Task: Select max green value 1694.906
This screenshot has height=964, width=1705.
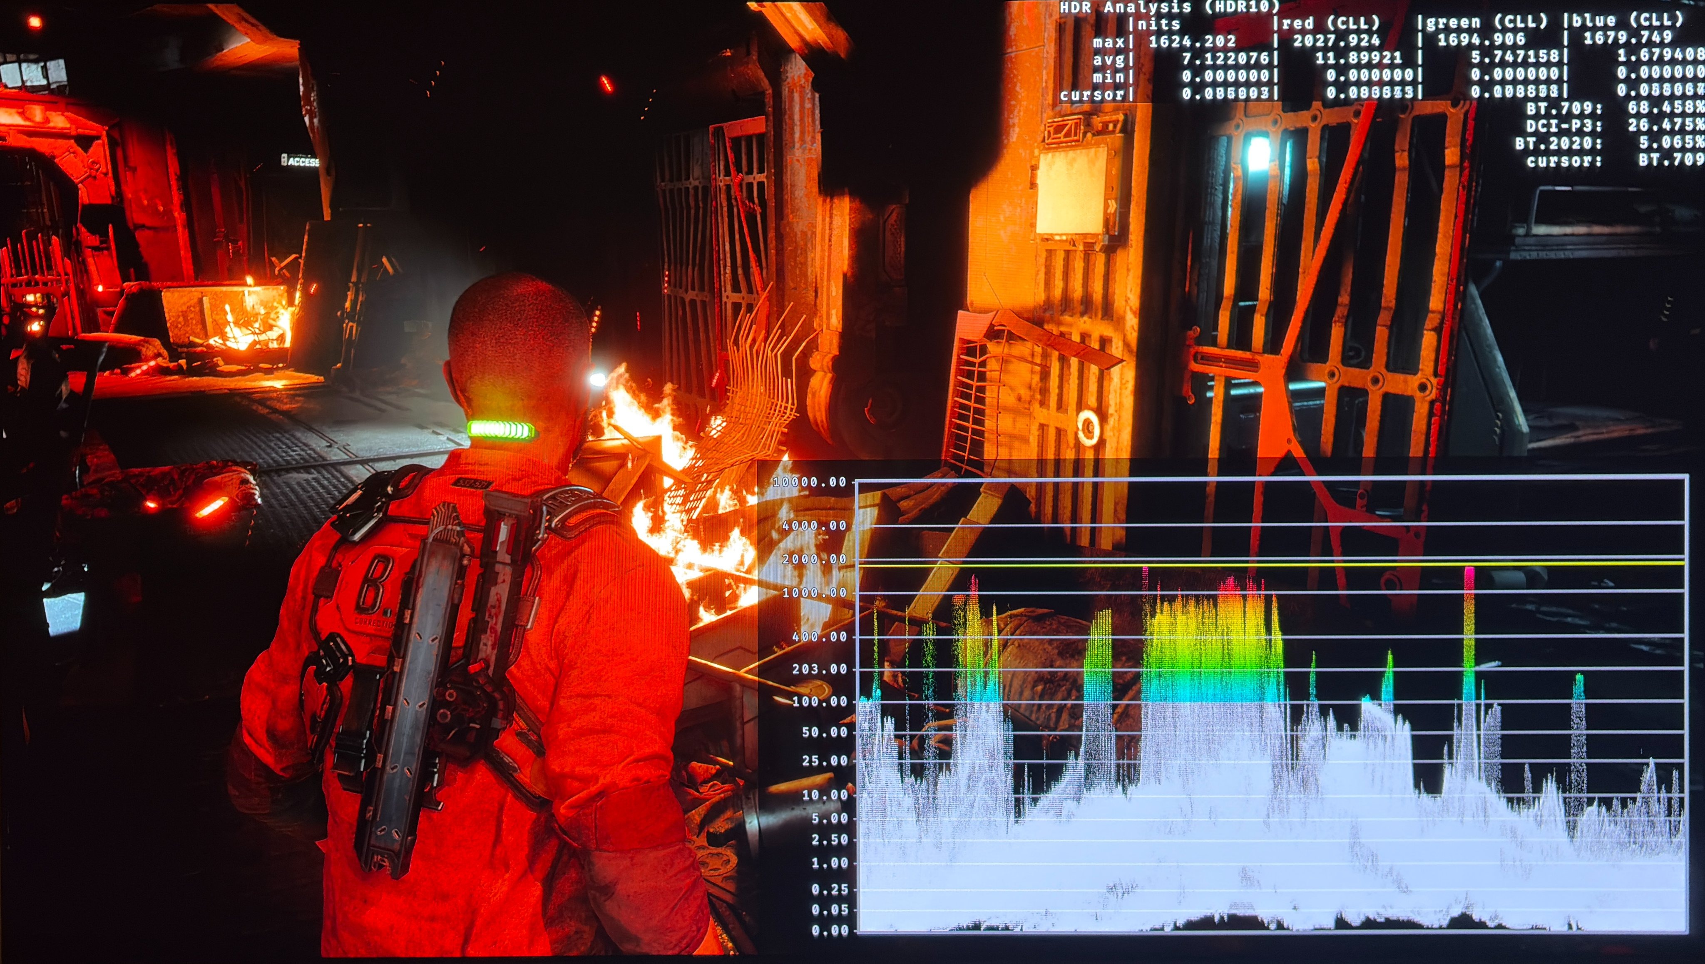Action: tap(1481, 39)
